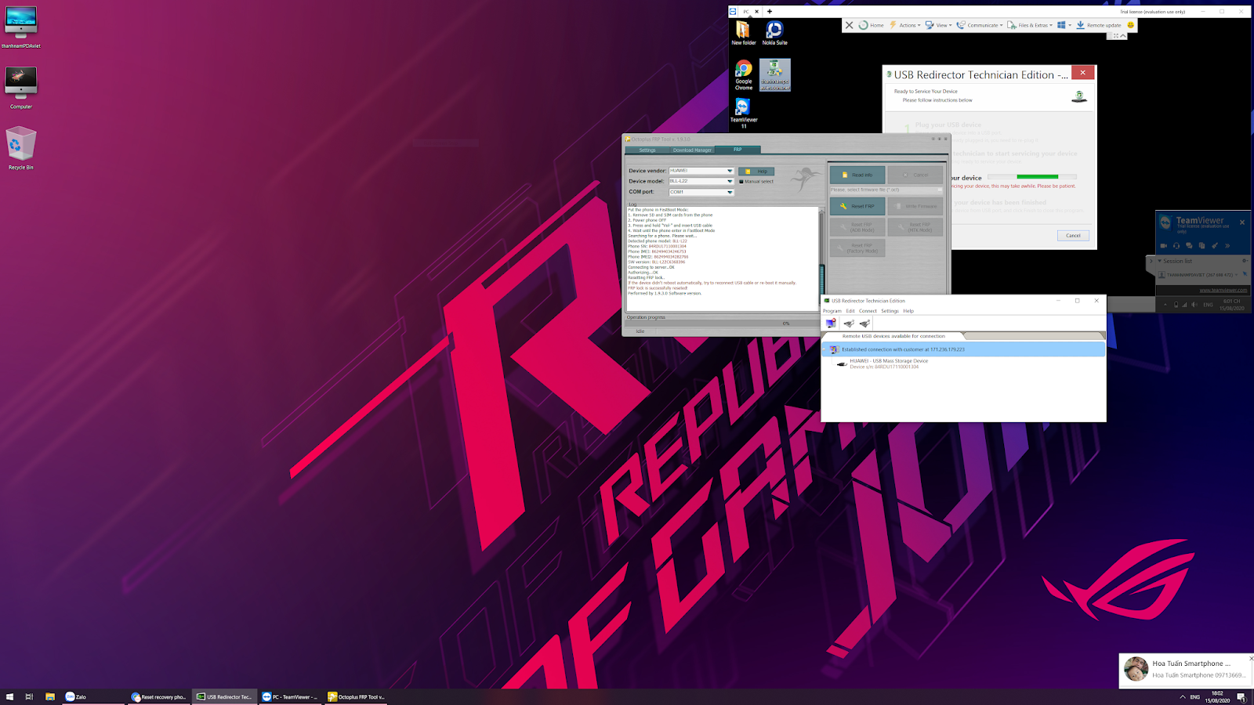Click the firmware file selection field
The image size is (1254, 705).
(x=886, y=190)
